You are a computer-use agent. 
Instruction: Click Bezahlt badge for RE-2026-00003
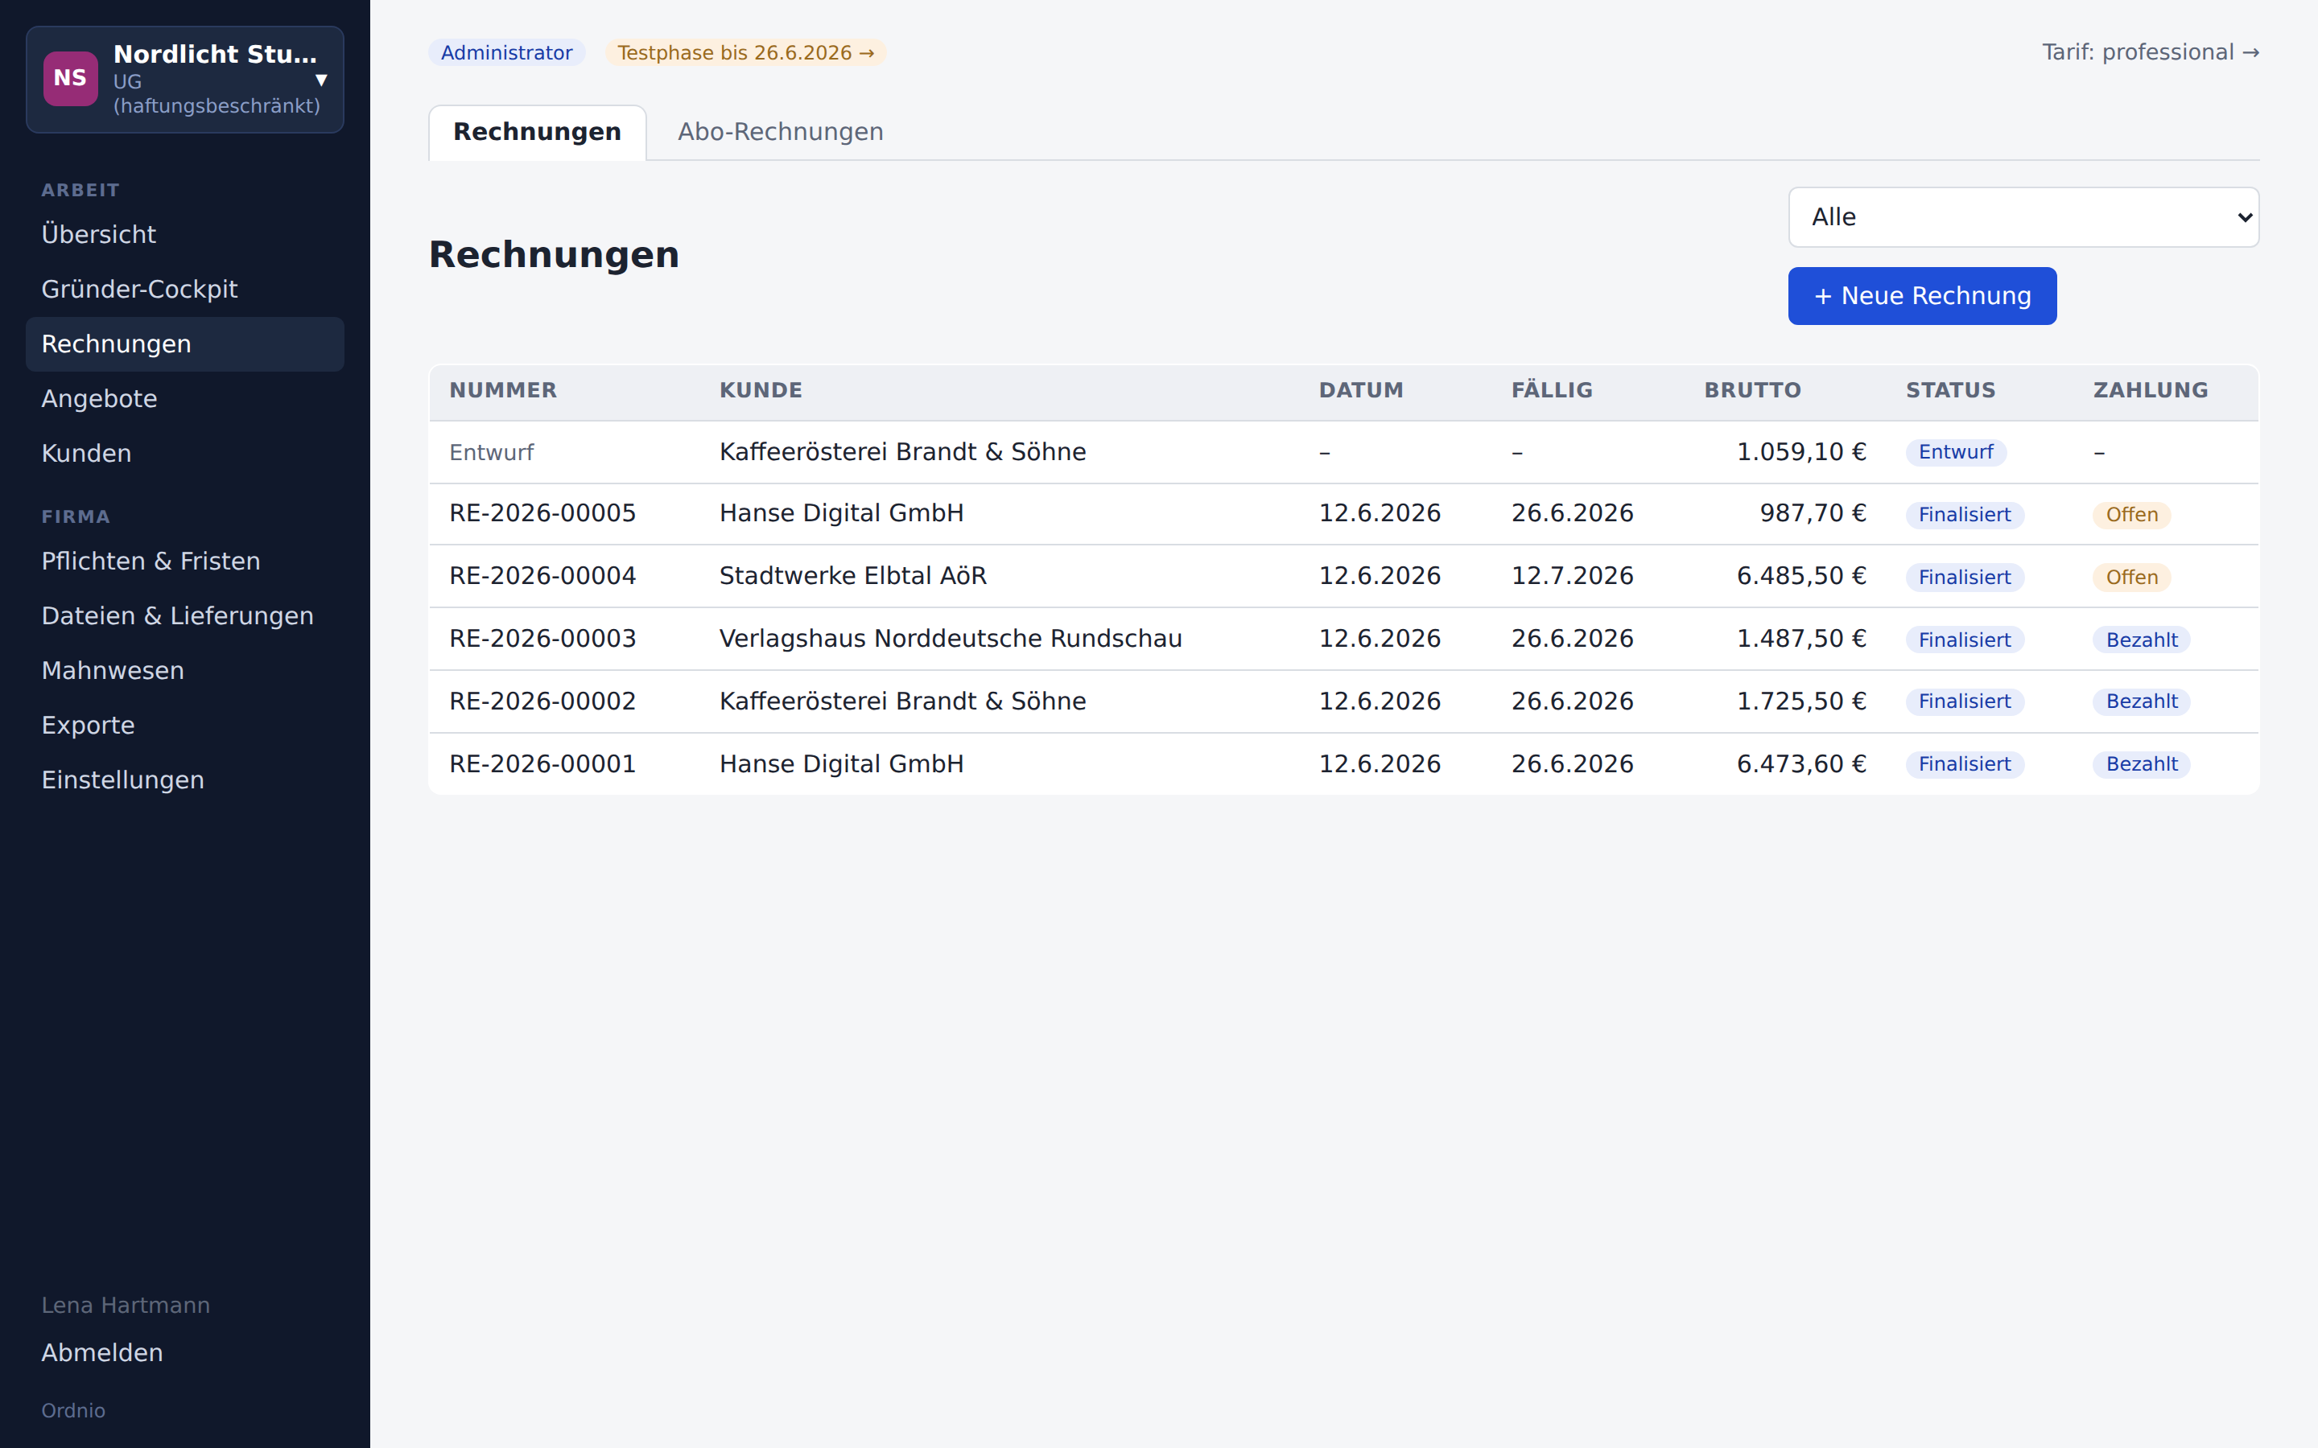(2141, 640)
